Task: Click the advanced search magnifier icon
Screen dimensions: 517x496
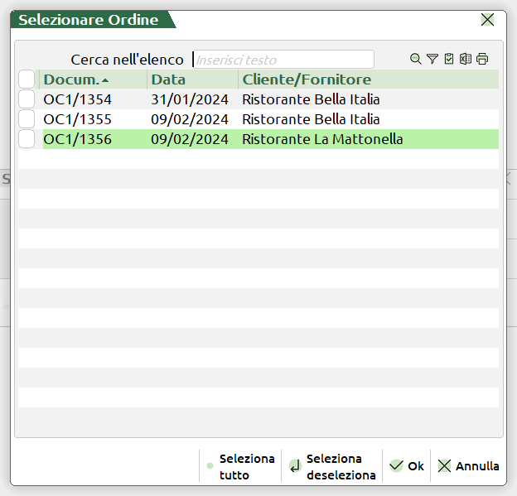Action: [x=416, y=59]
